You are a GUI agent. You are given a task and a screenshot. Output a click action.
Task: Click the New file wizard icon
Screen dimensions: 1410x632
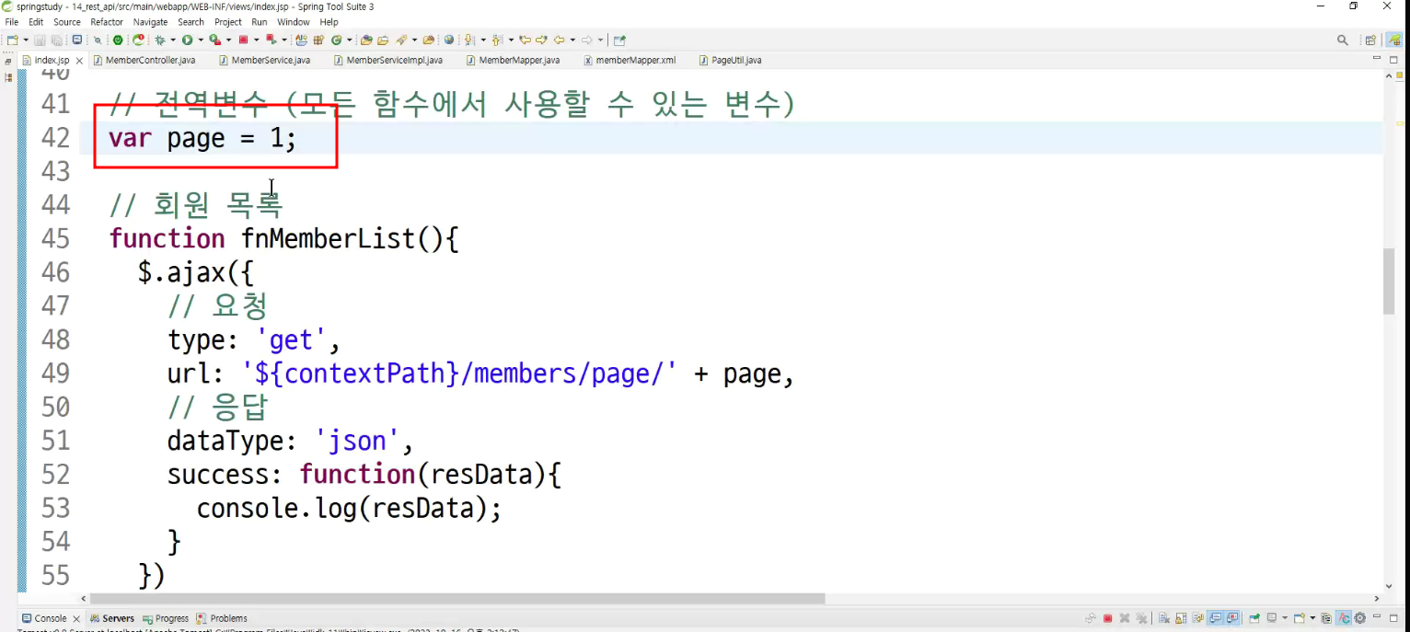13,40
